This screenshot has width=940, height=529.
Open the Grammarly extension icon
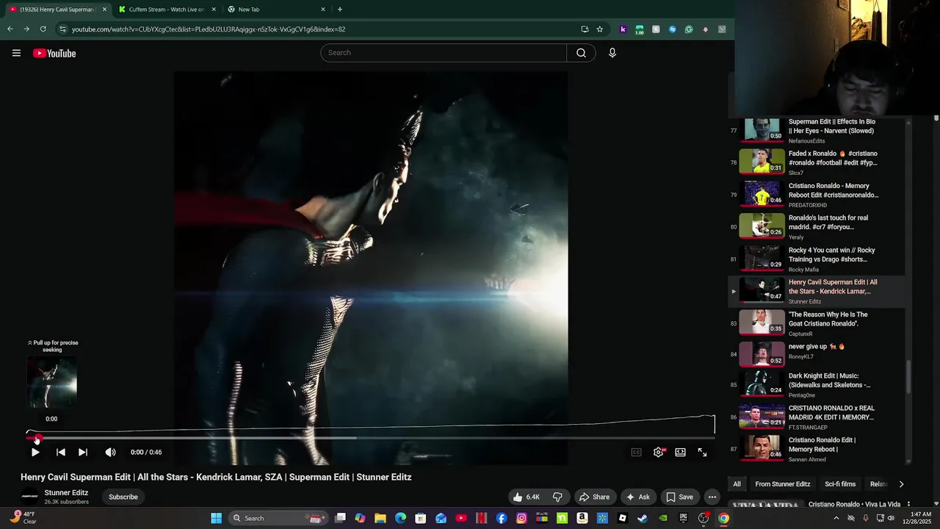tap(689, 29)
